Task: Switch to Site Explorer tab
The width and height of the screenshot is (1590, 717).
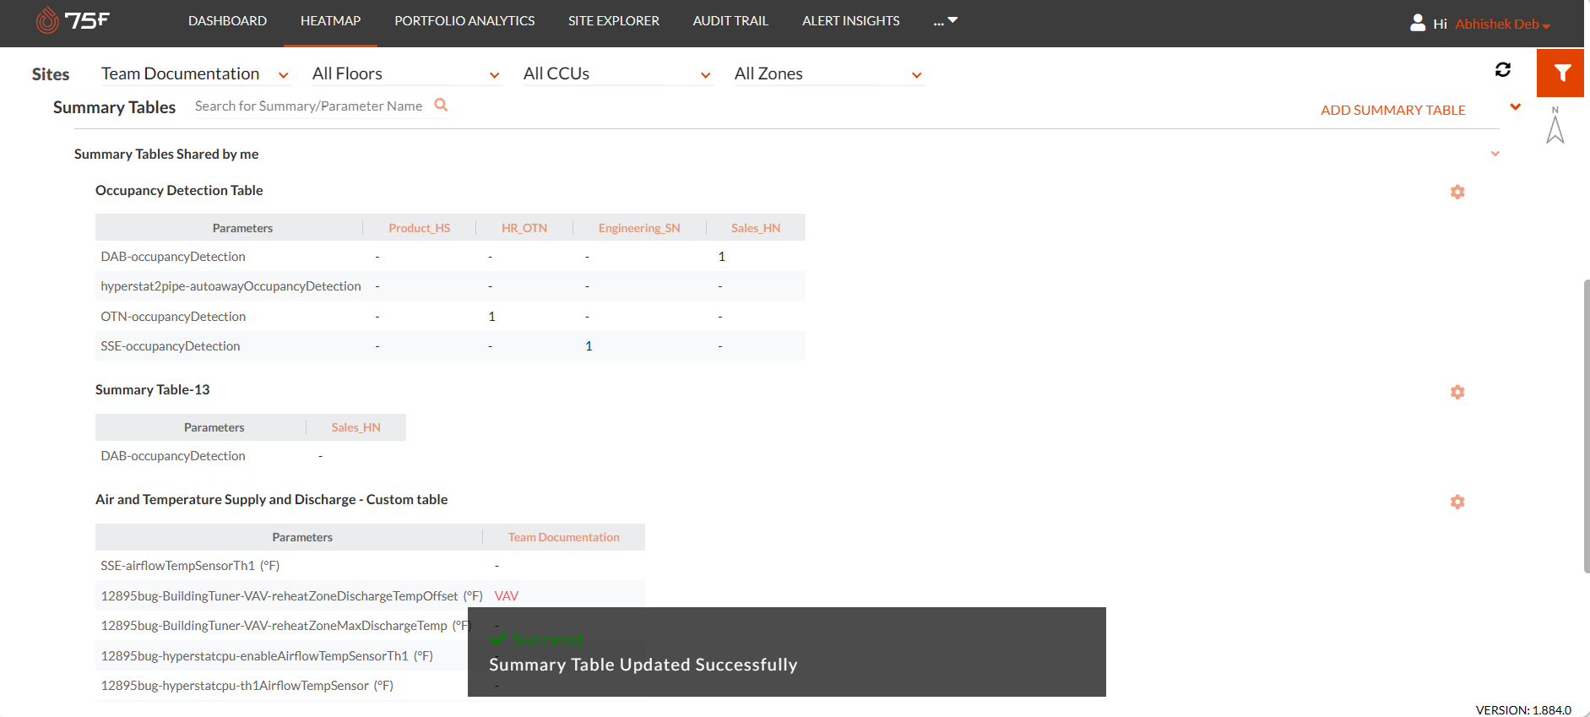Action: (614, 21)
